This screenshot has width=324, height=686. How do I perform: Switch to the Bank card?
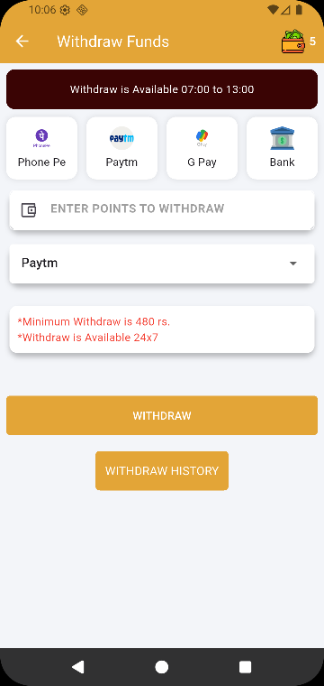(282, 148)
